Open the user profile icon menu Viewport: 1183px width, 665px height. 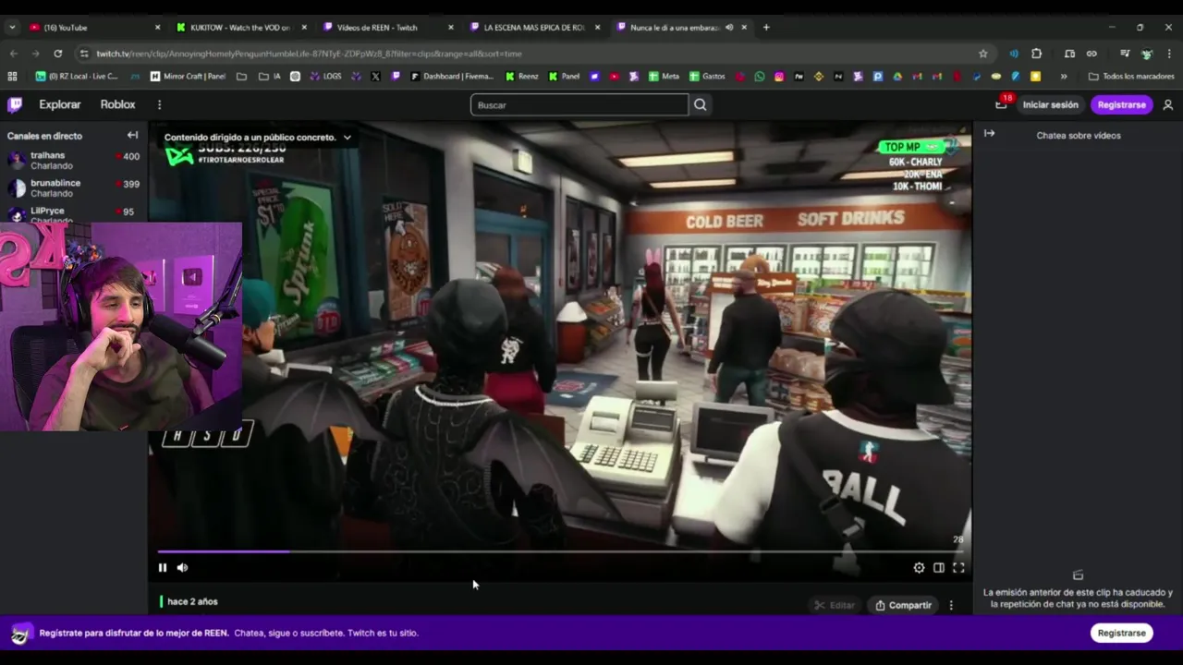point(1168,104)
